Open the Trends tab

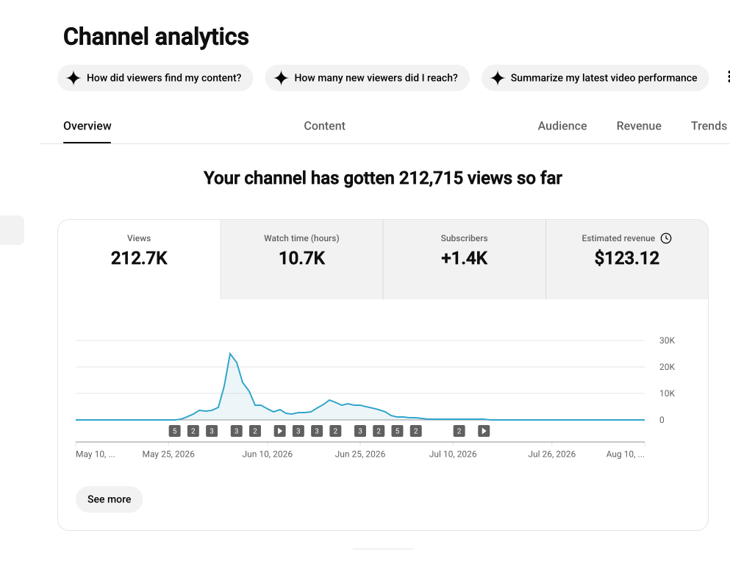click(709, 126)
